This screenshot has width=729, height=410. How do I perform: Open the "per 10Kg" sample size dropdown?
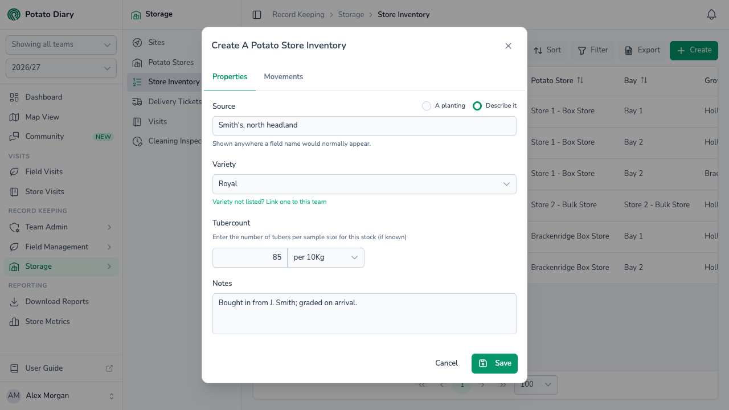point(326,257)
